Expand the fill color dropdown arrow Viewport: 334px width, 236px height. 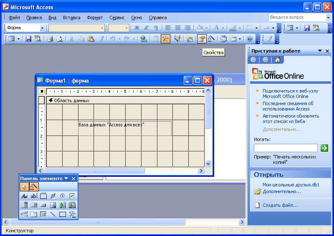tap(206, 28)
